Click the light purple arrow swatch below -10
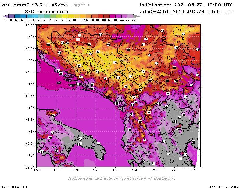Viewport: 244px width, 189px height. 5,16
